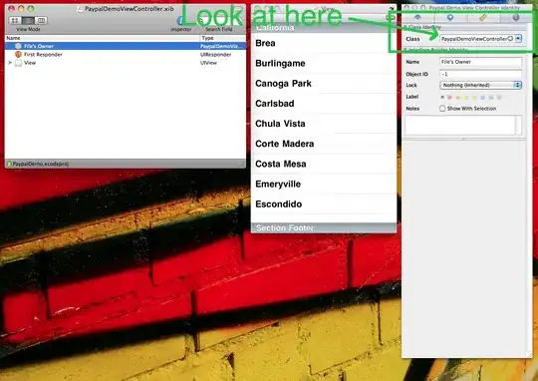Click the California section header
The image size is (538, 381).
(324, 28)
